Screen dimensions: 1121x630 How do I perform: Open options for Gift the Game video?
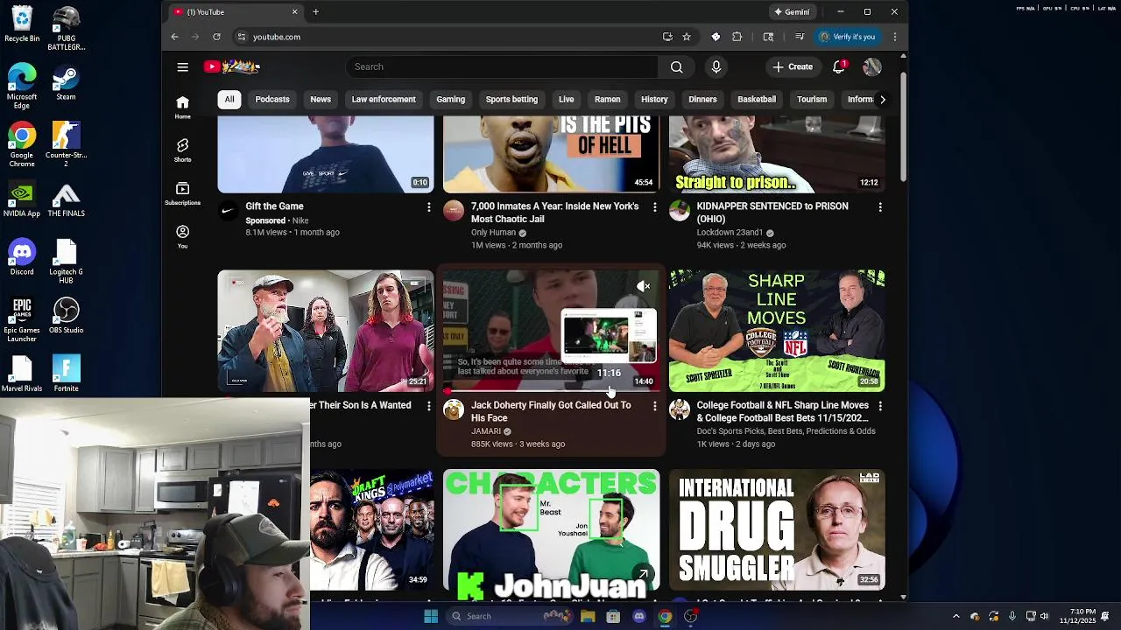[x=428, y=206]
